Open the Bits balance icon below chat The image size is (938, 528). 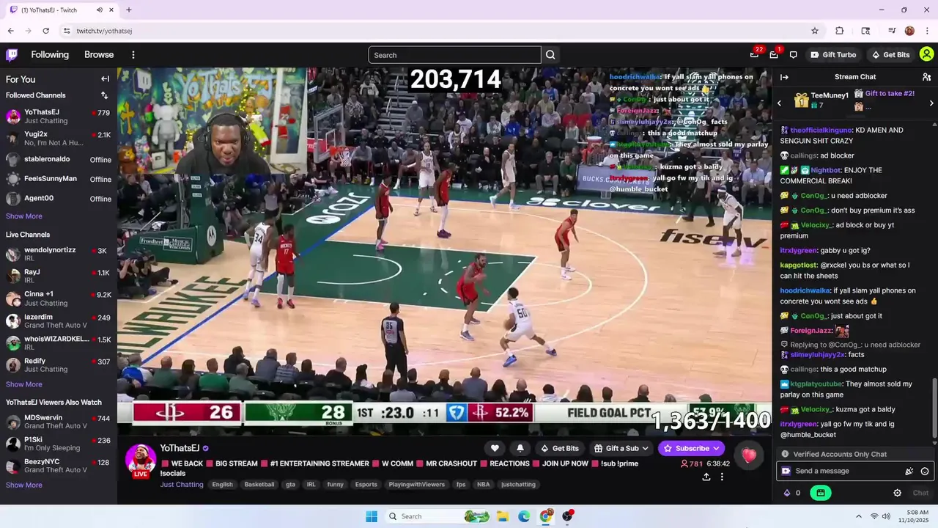tap(791, 493)
